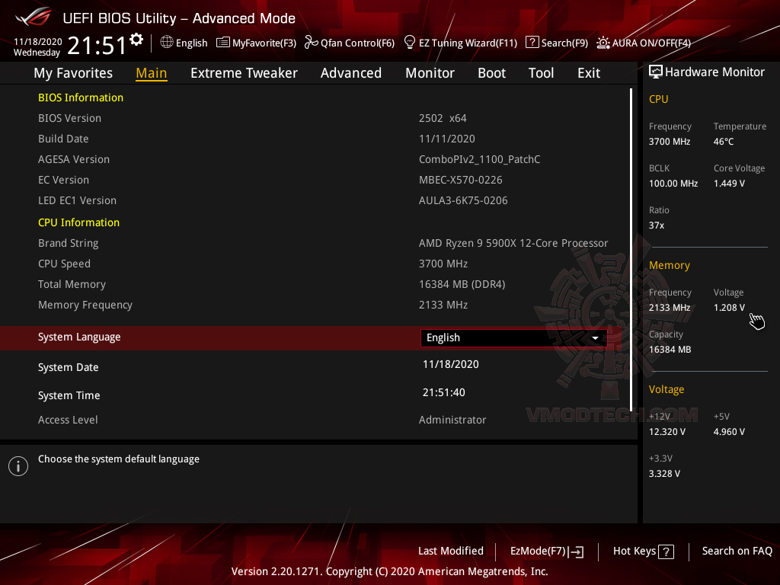This screenshot has width=780, height=585.
Task: Toggle AURA ON/OFF(F4)
Action: [651, 43]
